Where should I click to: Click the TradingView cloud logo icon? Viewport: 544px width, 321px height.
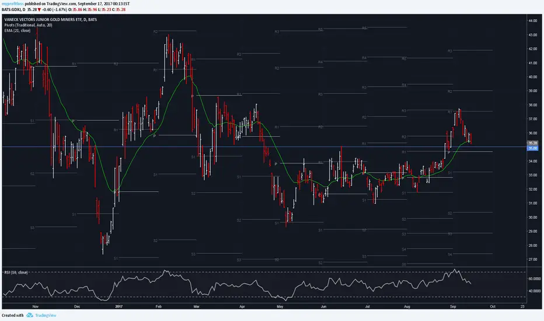[x=30, y=315]
